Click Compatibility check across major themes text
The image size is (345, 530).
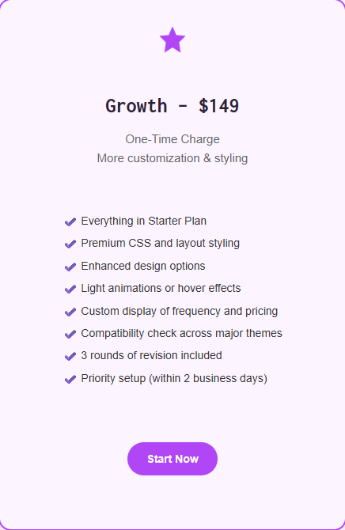click(x=182, y=333)
